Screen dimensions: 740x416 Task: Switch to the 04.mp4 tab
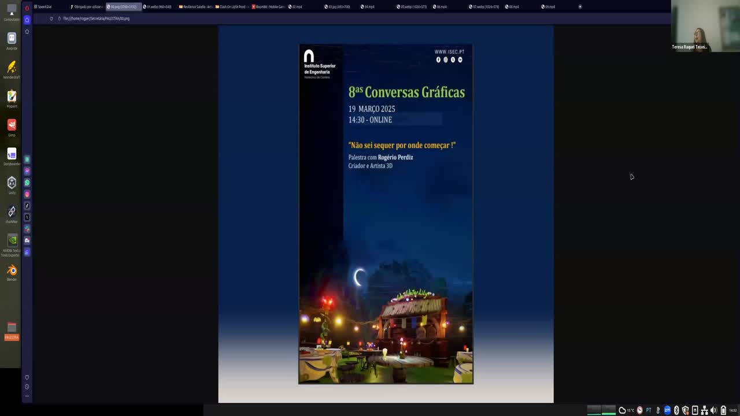376,7
